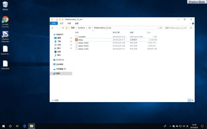
Task: Open the View ribbon tab
Action: tap(77, 23)
